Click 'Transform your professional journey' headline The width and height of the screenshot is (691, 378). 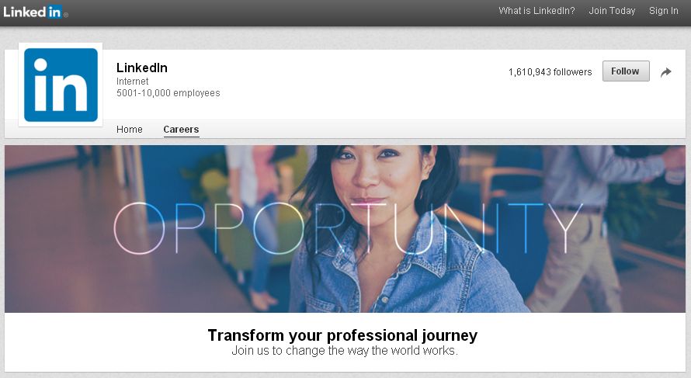[342, 335]
